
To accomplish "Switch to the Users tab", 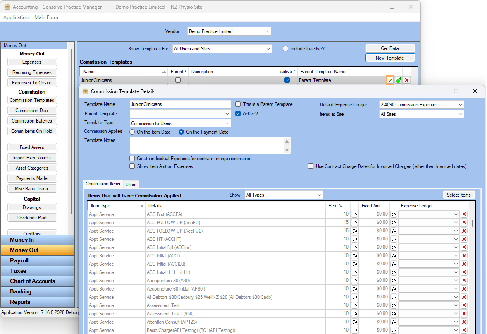I will pyautogui.click(x=131, y=185).
